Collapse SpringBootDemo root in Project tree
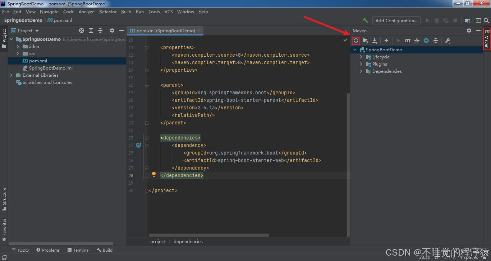This screenshot has height=261, width=491. point(12,39)
